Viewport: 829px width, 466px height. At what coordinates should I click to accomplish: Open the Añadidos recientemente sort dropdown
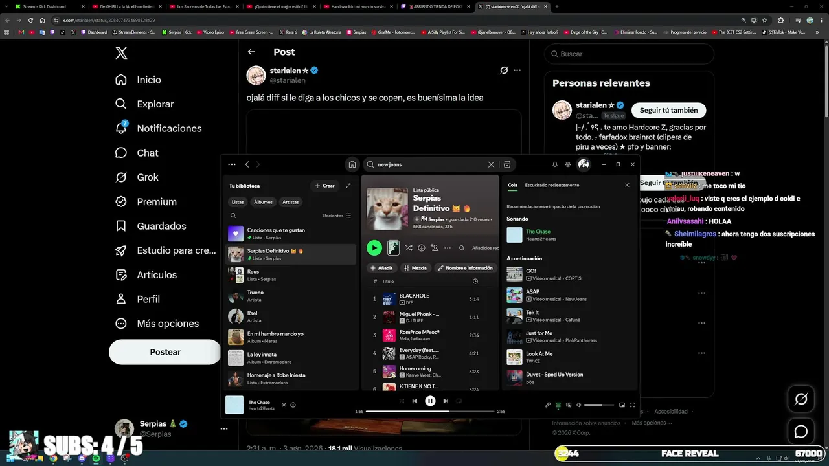coord(485,248)
